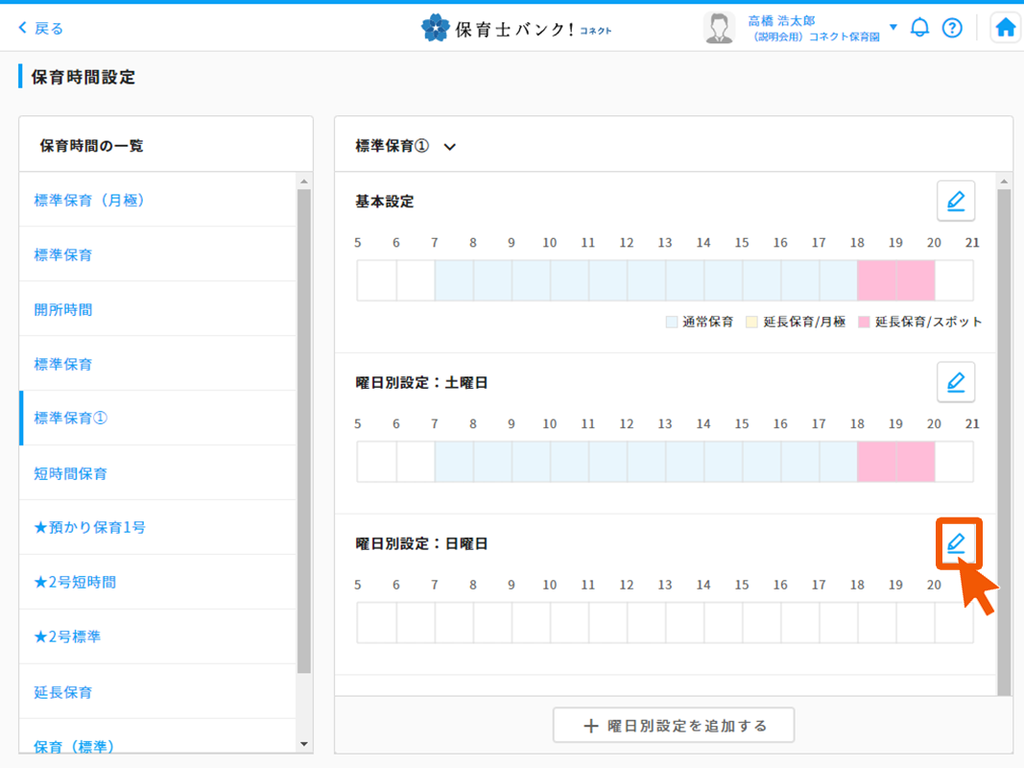
Task: Open notifications bell icon
Action: click(919, 28)
